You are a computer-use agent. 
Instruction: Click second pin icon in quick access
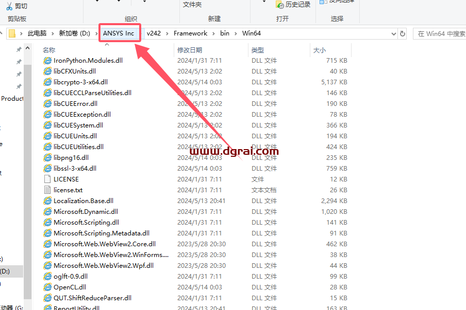[x=19, y=62]
